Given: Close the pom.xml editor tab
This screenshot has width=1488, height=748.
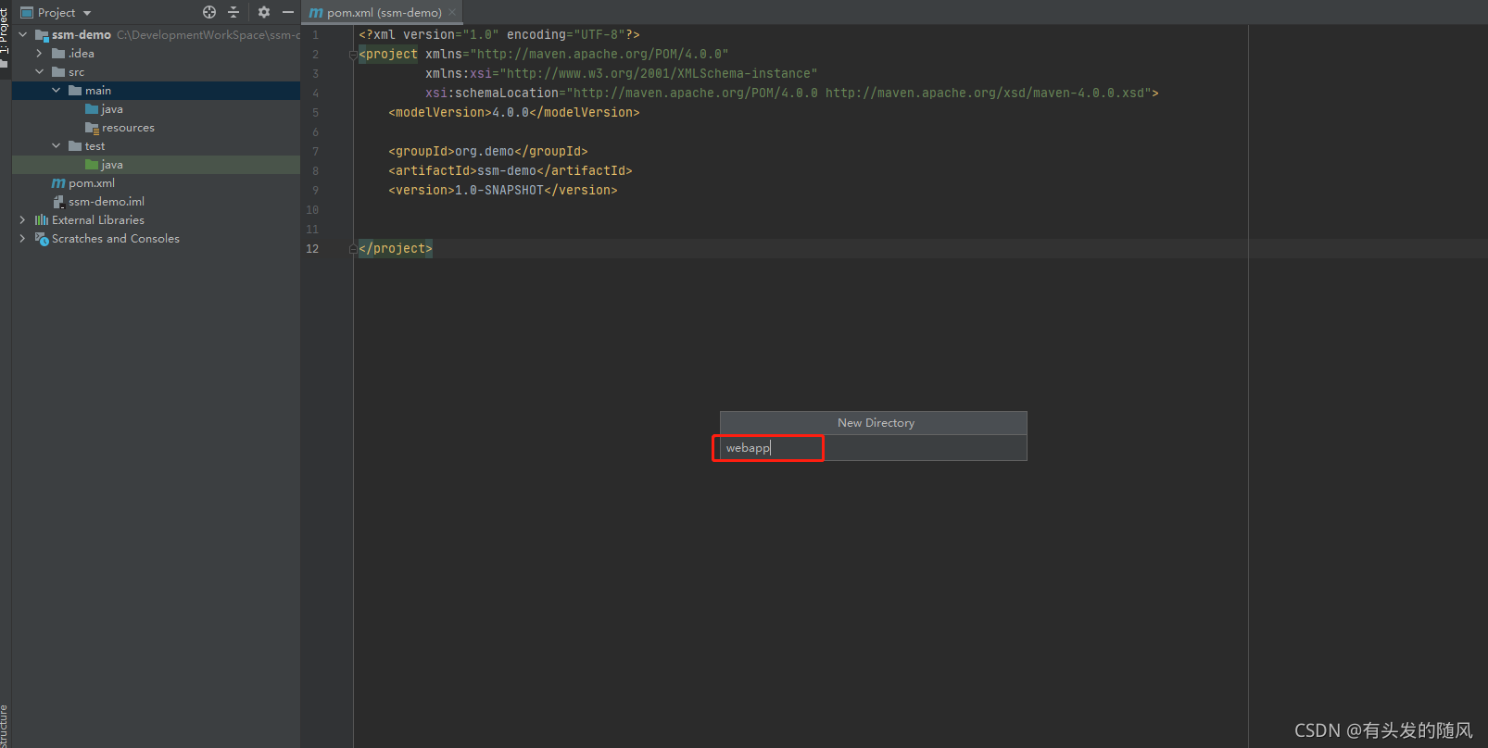Looking at the screenshot, I should [x=452, y=13].
